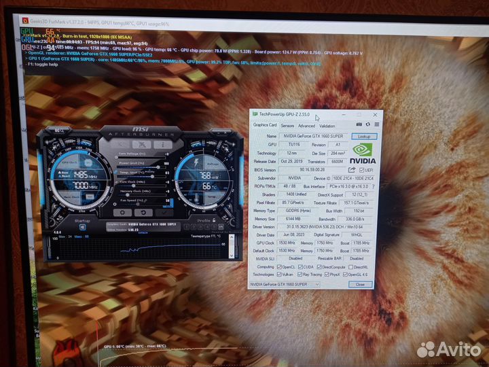
Task: Click the GPU-Z title bar app icon
Action: pos(255,114)
